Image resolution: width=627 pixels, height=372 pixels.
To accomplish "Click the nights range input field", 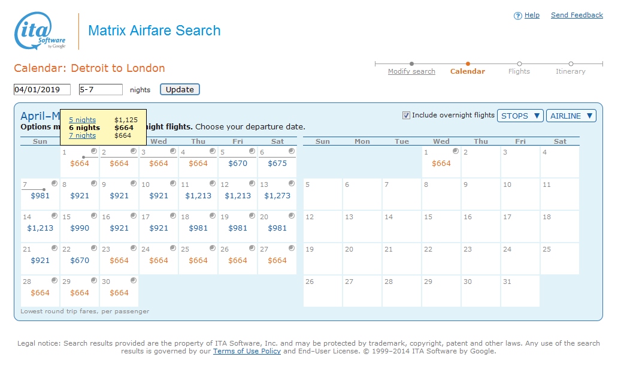I will click(101, 90).
